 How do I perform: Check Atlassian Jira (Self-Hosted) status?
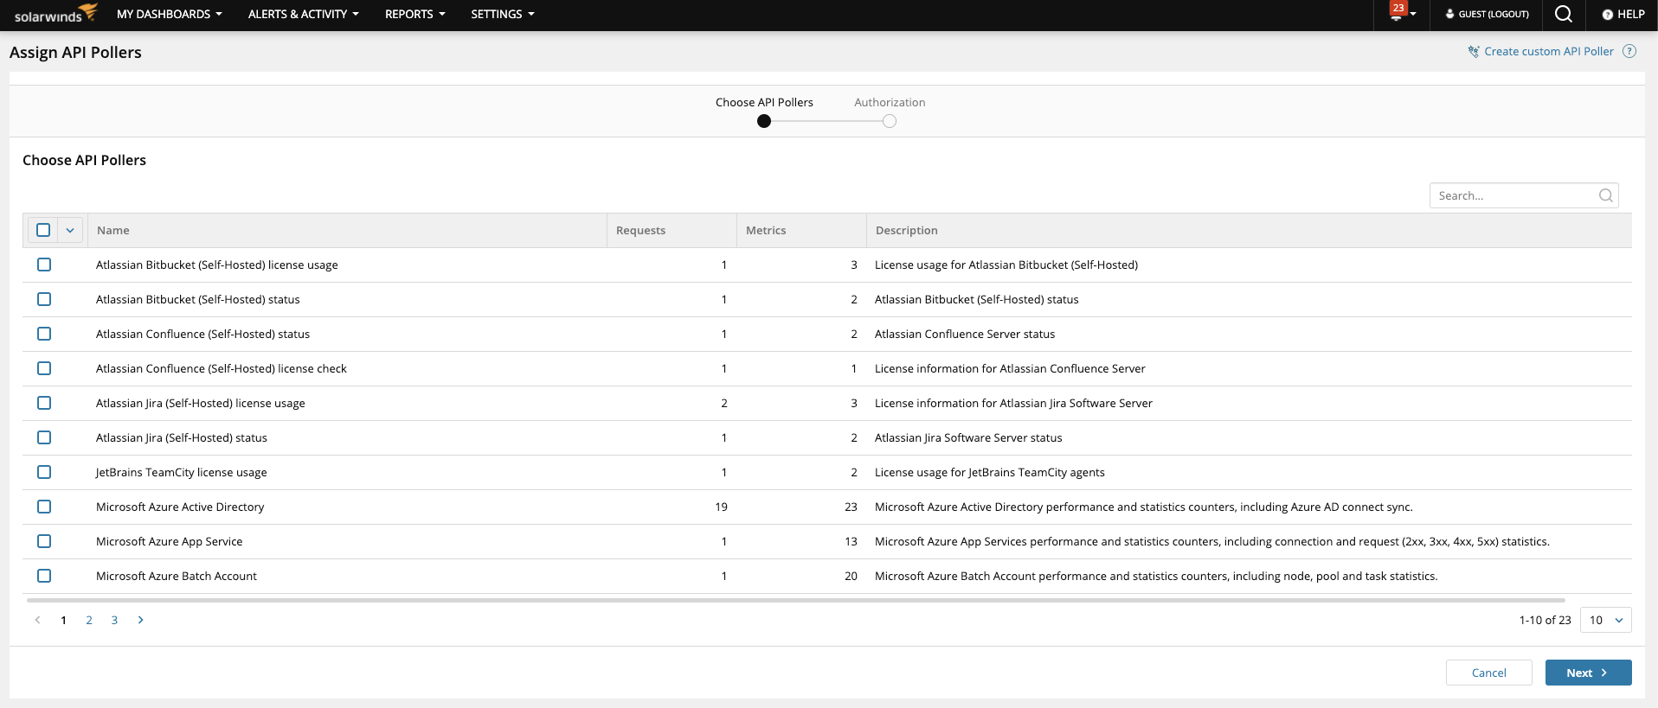[44, 437]
